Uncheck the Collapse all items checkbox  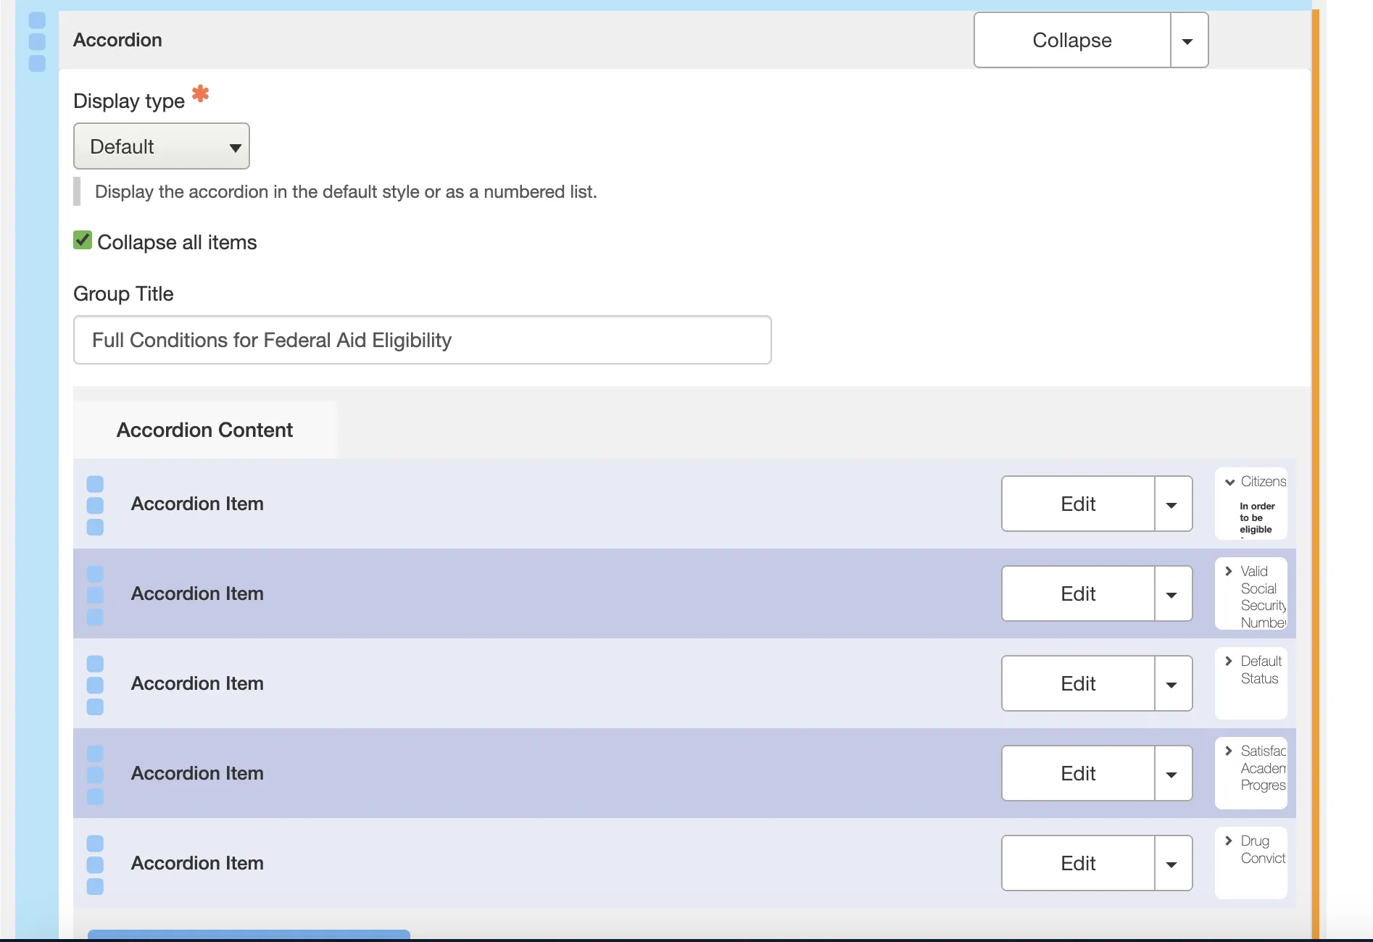(x=83, y=240)
